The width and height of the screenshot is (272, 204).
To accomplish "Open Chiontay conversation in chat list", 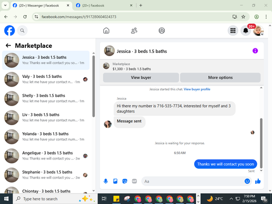I will point(46,190).
